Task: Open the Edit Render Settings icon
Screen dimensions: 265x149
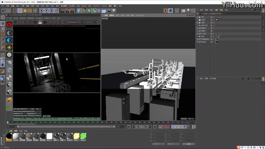Action: click(73, 11)
